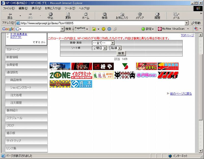Open the ツール(T) menu

point(70,8)
